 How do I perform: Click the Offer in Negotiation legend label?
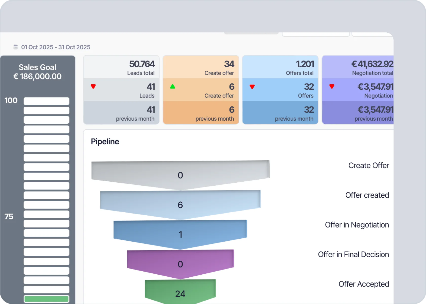357,225
